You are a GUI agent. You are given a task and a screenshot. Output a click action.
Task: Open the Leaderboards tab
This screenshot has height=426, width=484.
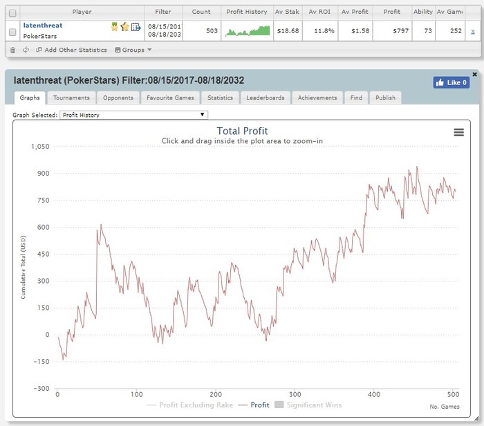coord(266,98)
